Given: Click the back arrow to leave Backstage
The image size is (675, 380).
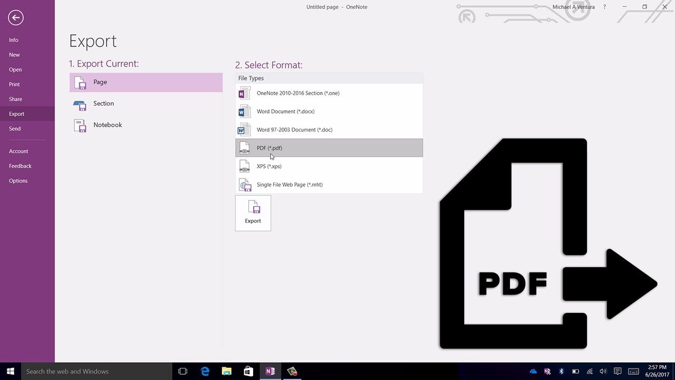Looking at the screenshot, I should 16,18.
